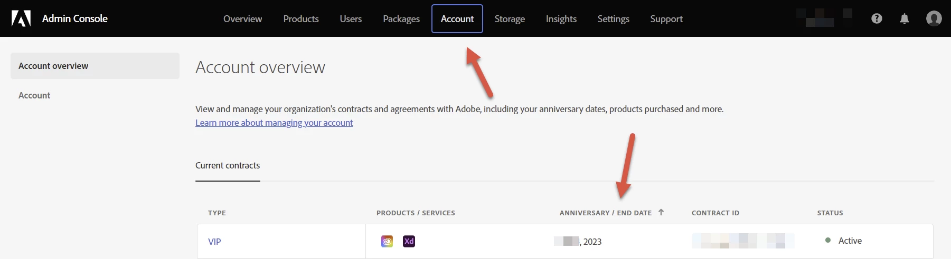Click the Active status text
Screen dimensions: 951x259
click(850, 241)
